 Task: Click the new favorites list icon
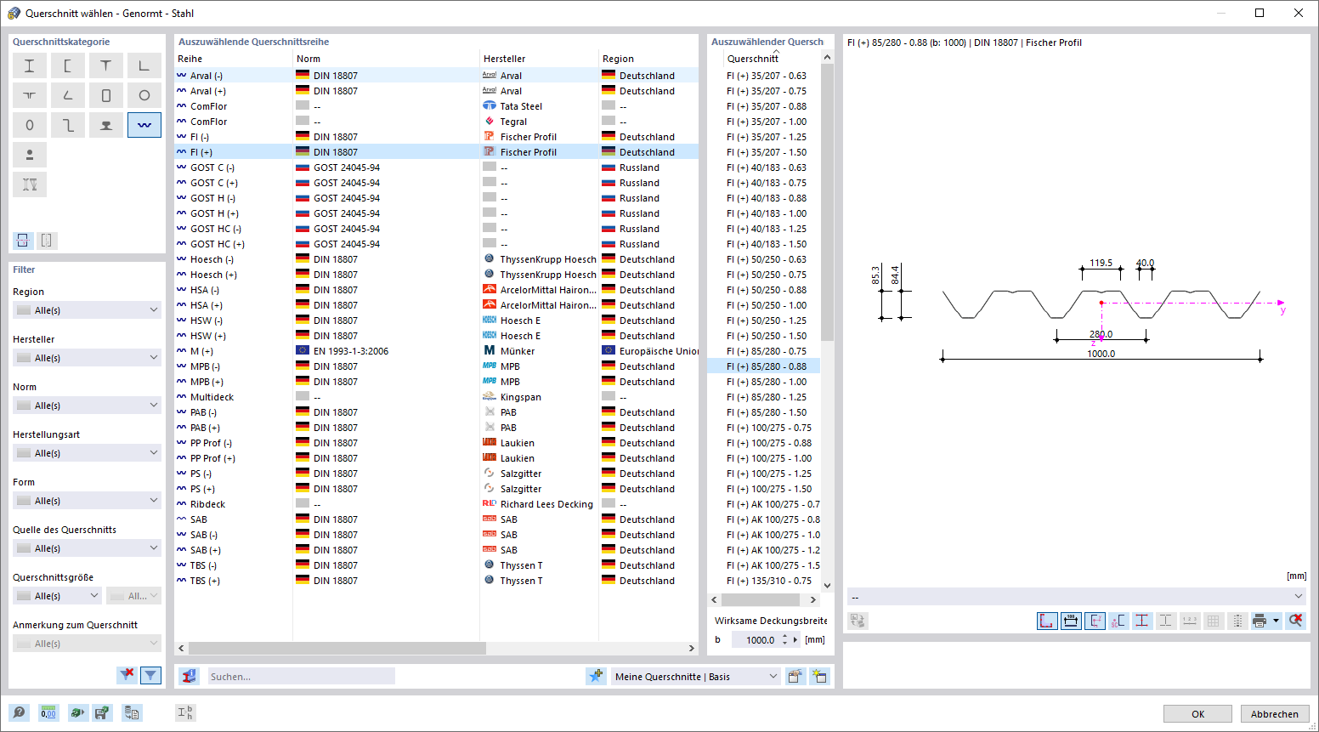[819, 677]
